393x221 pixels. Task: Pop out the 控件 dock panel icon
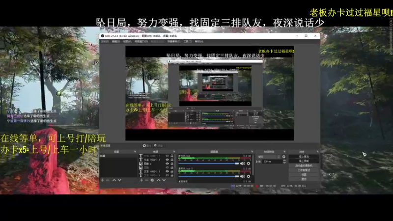(317, 152)
